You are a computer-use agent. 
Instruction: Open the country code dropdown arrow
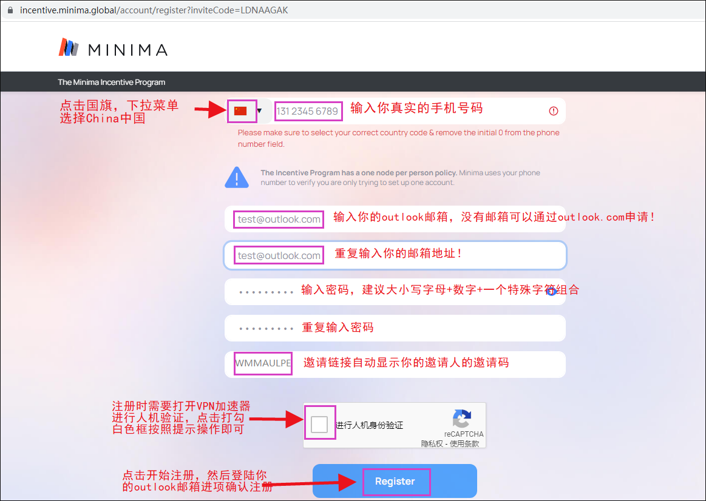point(259,110)
